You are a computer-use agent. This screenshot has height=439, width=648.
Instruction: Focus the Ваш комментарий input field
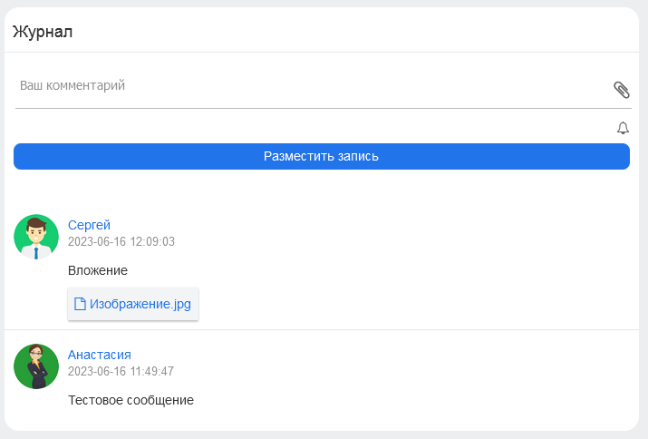pyautogui.click(x=314, y=85)
